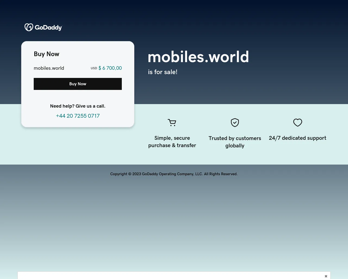Image resolution: width=348 pixels, height=279 pixels.
Task: Click "24/7 dedicated support" text
Action: tap(297, 138)
